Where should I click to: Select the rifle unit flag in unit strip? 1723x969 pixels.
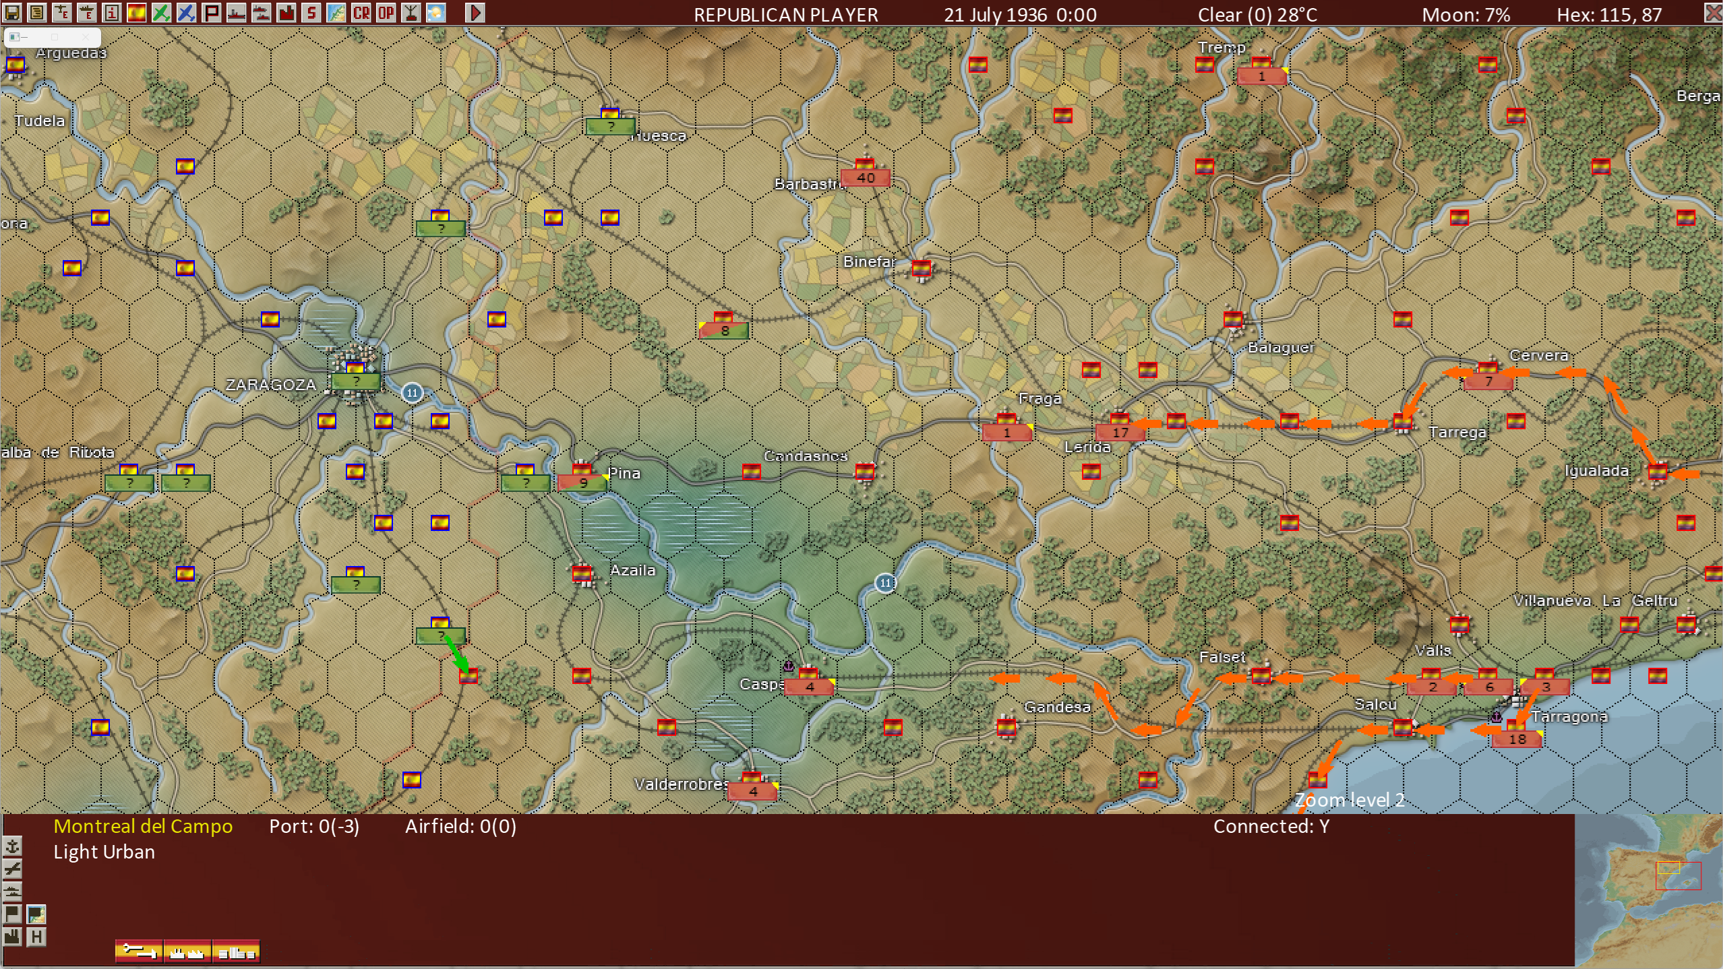[x=139, y=951]
